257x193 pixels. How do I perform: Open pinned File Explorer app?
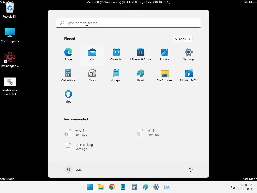(x=165, y=75)
